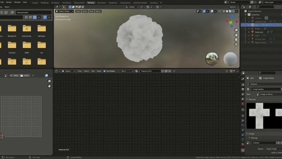Open the Single Image source dropdown

(x=274, y=149)
